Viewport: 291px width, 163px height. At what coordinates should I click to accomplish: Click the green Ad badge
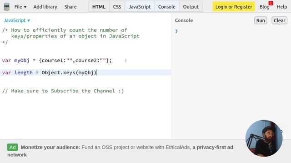(x=12, y=147)
